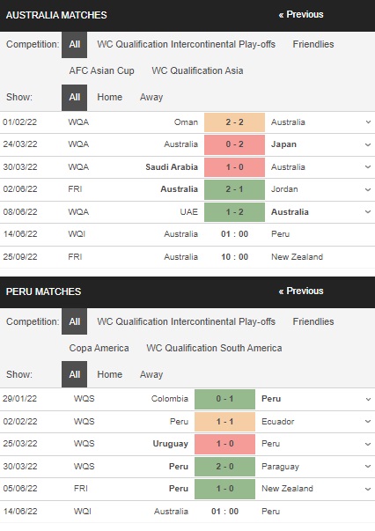Filter by WC Qualification Asia

197,70
